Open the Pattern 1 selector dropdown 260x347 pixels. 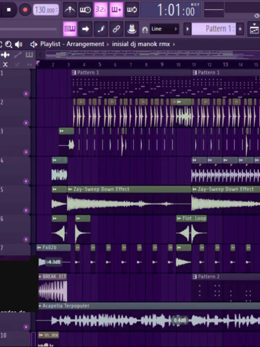213,29
